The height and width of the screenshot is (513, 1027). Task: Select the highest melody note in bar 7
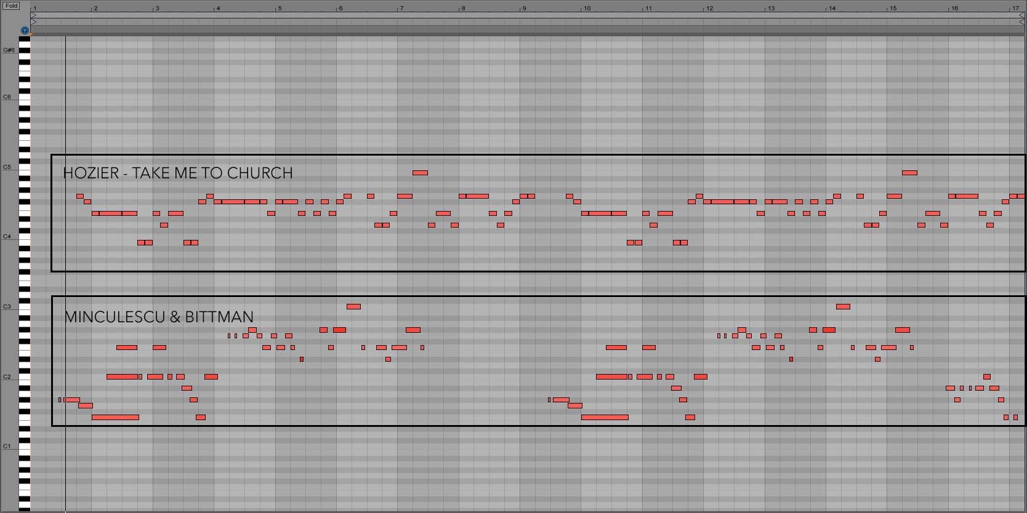[x=420, y=173]
